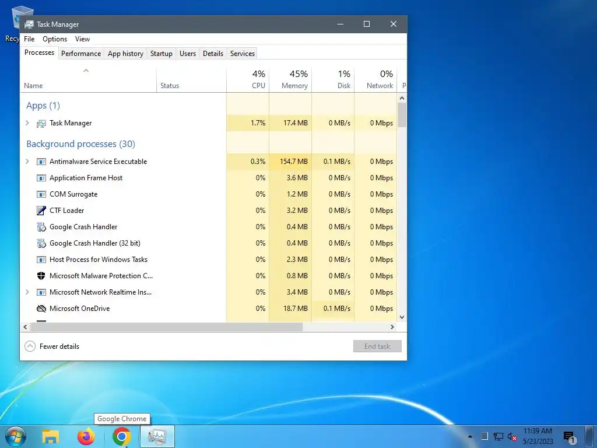Click the vertical scrollbar up arrow
597x448 pixels.
pyautogui.click(x=402, y=98)
